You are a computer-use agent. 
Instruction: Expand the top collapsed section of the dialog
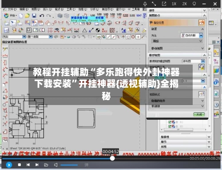coord(205,10)
